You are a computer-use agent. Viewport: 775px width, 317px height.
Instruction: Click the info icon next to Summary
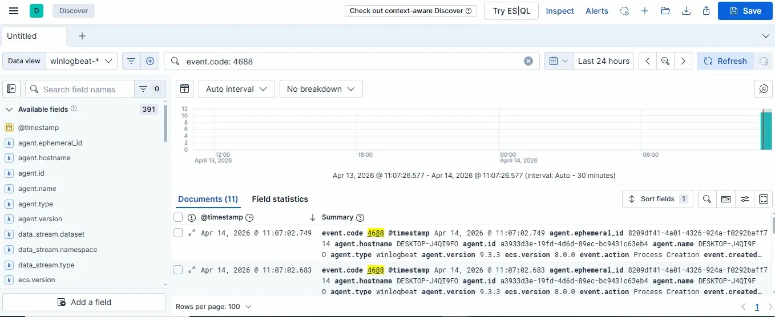click(x=359, y=217)
